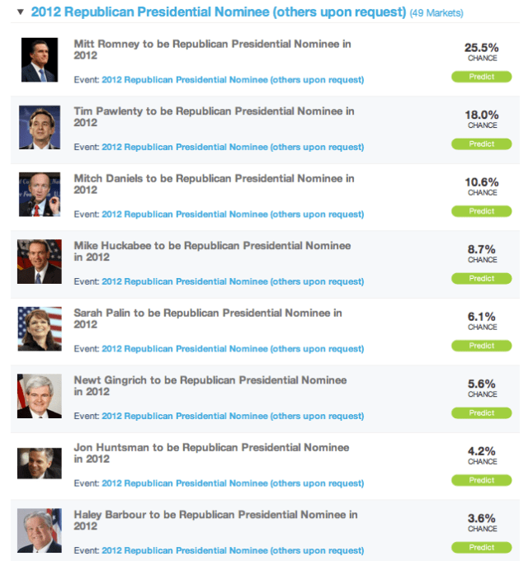This screenshot has width=528, height=561.
Task: Click Jon Huntsman's photo thumbnail
Action: 40,464
